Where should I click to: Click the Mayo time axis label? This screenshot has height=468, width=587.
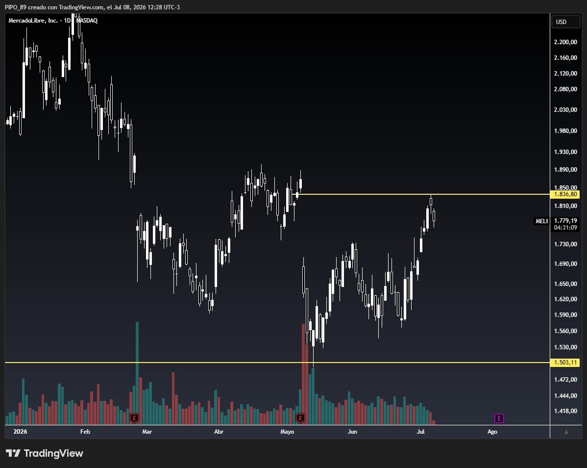[x=287, y=432]
